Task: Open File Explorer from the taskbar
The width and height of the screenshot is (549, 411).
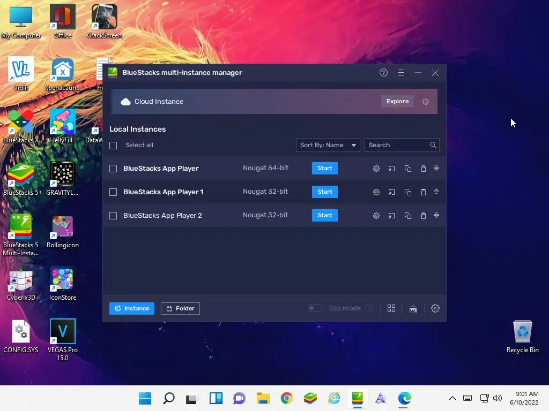Action: click(263, 398)
